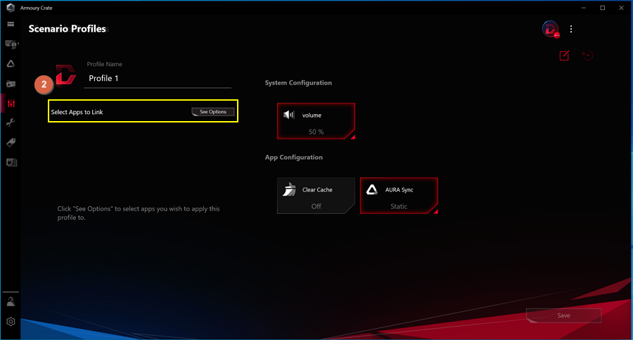The image size is (633, 340).
Task: Minimize the Armoury Crate window
Action: click(584, 8)
